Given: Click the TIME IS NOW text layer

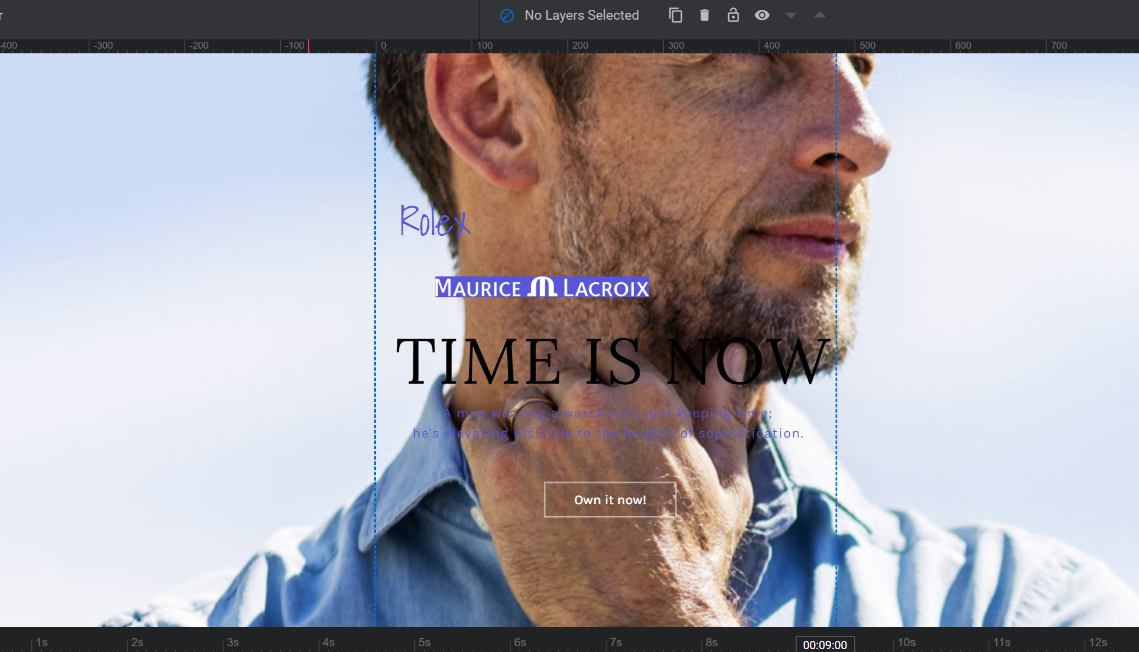Looking at the screenshot, I should 609,362.
